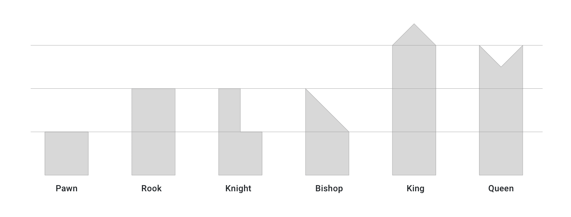Click the diagonal edge of the Bishop
The image size is (571, 217).
click(x=327, y=110)
